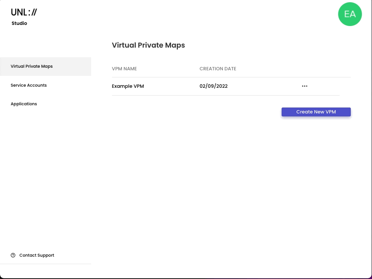
Task: Sort by the VPM NAME column header
Action: coord(124,69)
